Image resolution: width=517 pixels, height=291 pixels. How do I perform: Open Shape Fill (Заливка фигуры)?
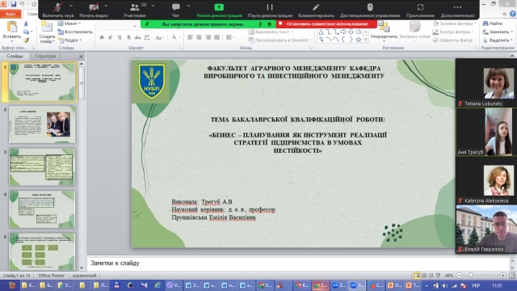455,23
